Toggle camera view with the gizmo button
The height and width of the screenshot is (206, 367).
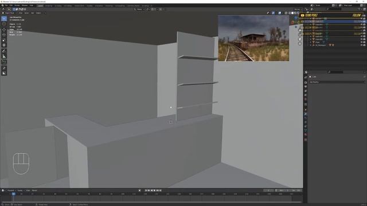pos(300,39)
